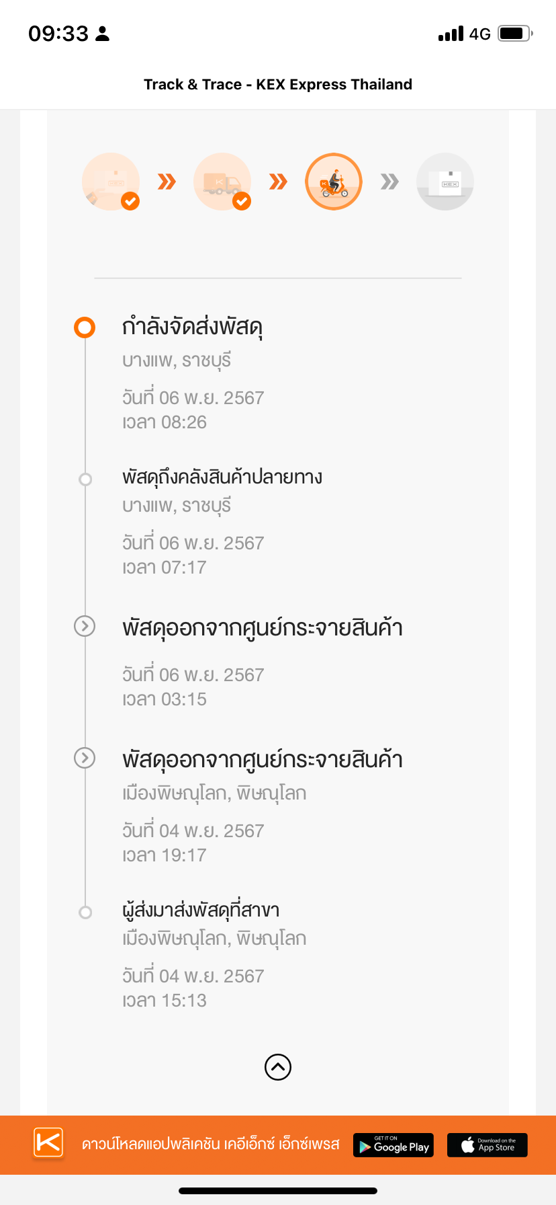Tap the gray double-arrow before delivered step
The height and width of the screenshot is (1205, 556).
click(x=389, y=182)
